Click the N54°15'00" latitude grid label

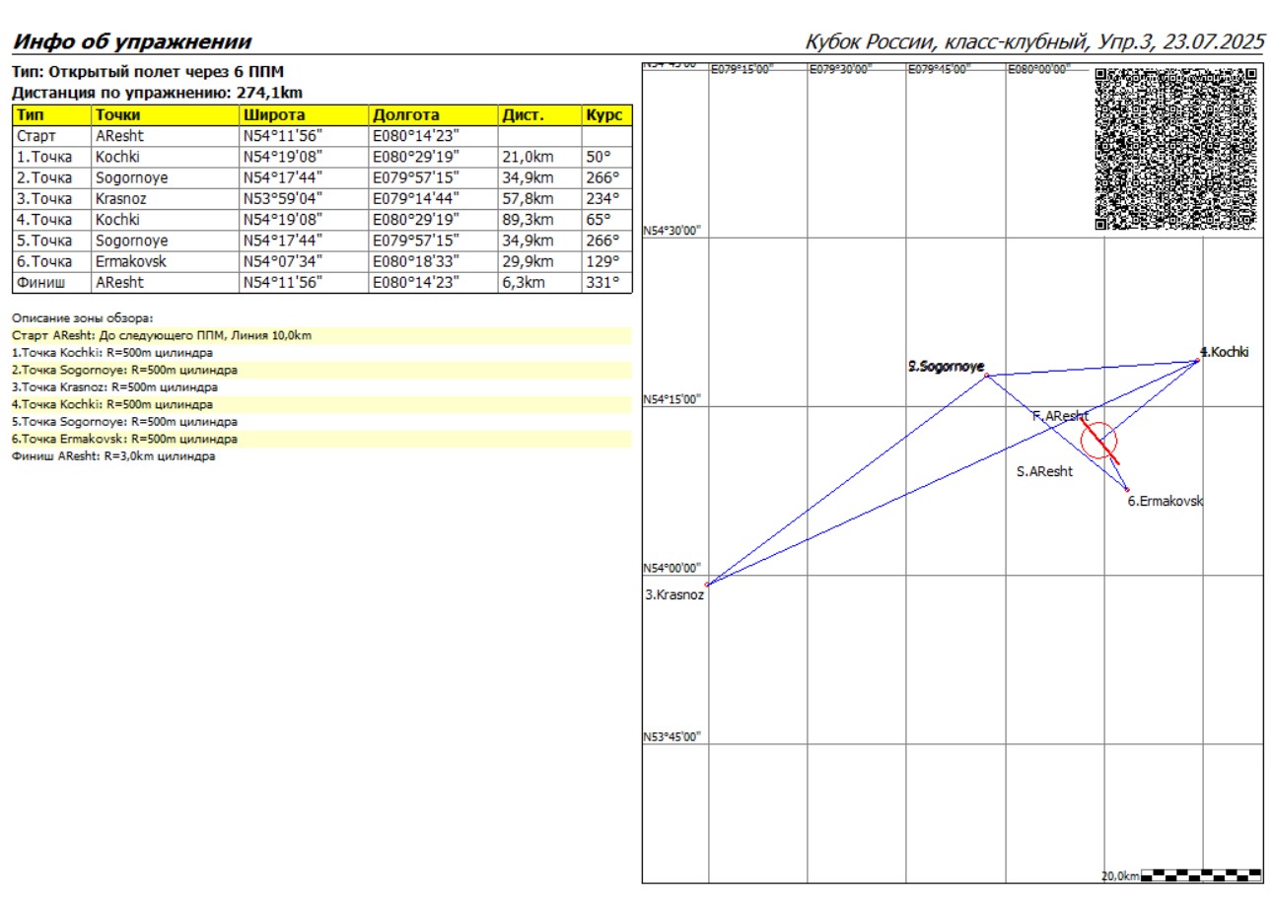pyautogui.click(x=672, y=400)
